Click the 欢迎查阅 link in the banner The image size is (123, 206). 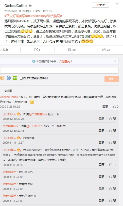(65, 61)
